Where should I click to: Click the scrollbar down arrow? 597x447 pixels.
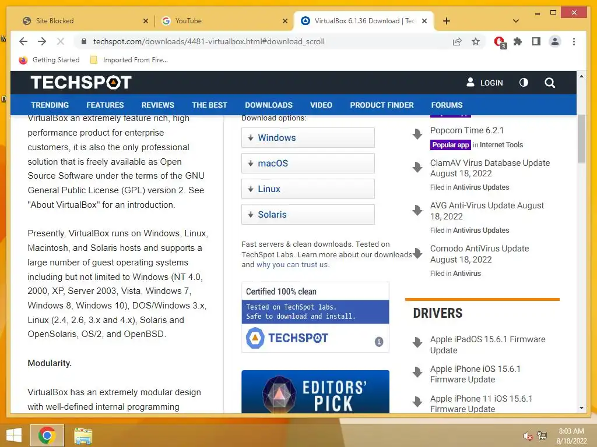coord(581,408)
